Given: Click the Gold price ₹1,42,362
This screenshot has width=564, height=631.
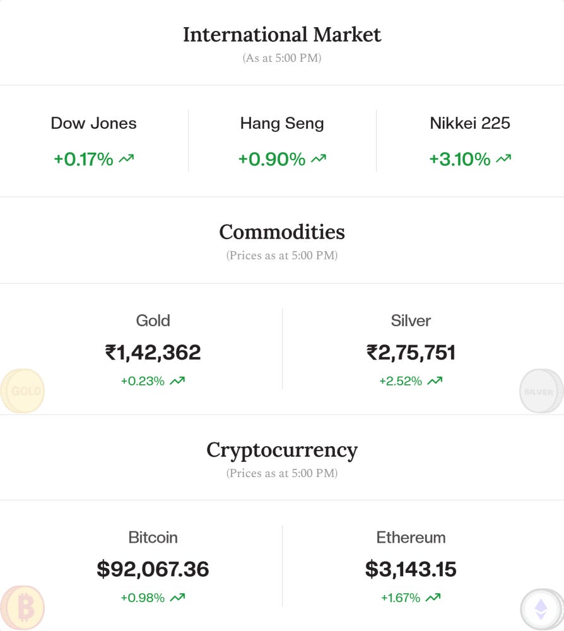Looking at the screenshot, I should click(153, 352).
